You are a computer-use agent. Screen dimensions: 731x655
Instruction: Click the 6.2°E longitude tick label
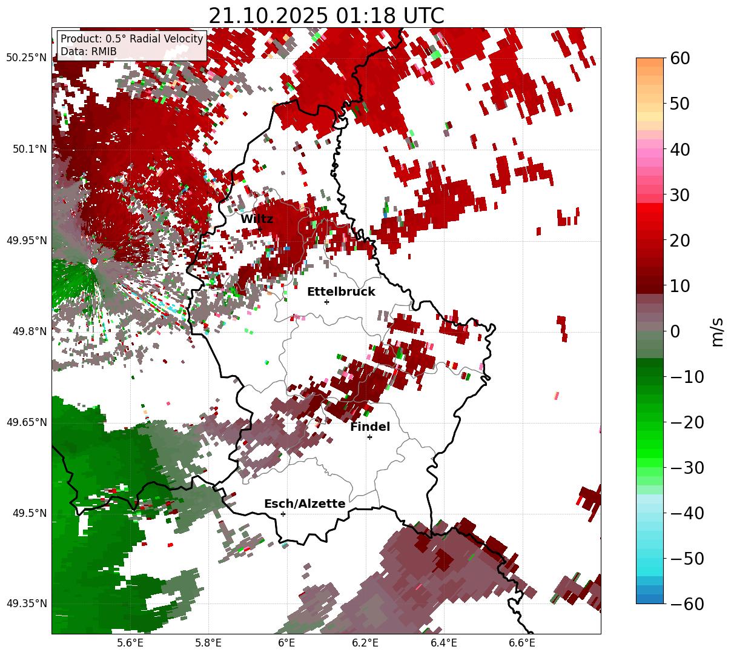tap(365, 643)
